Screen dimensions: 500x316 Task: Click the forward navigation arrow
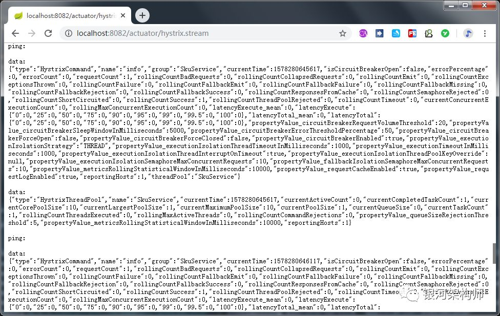point(32,33)
